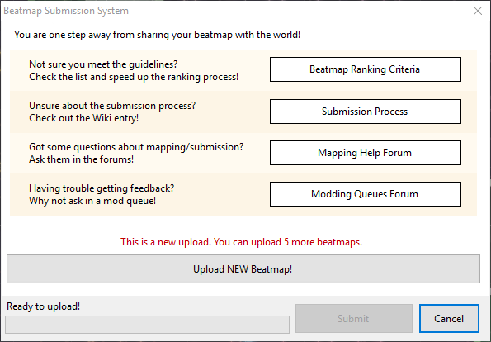Click 'Got some questions about mapping/submission?' text
This screenshot has width=491, height=342.
[136, 147]
